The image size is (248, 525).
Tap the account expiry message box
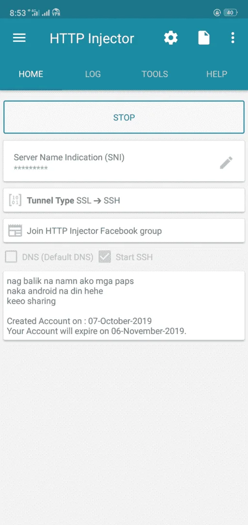pyautogui.click(x=124, y=306)
